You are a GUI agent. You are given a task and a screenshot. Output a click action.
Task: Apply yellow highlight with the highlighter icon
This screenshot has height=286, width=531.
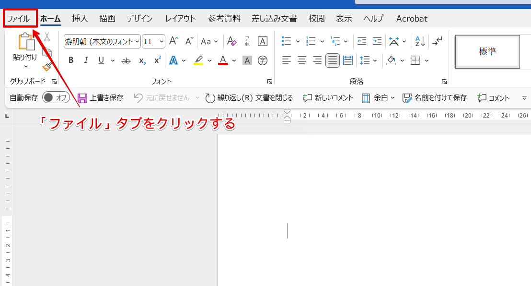coord(197,60)
